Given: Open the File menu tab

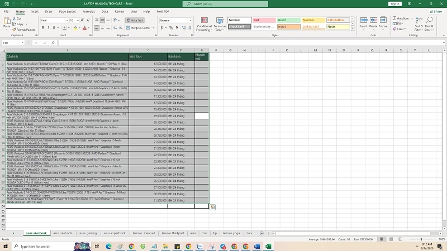Looking at the screenshot, I should (x=6, y=12).
